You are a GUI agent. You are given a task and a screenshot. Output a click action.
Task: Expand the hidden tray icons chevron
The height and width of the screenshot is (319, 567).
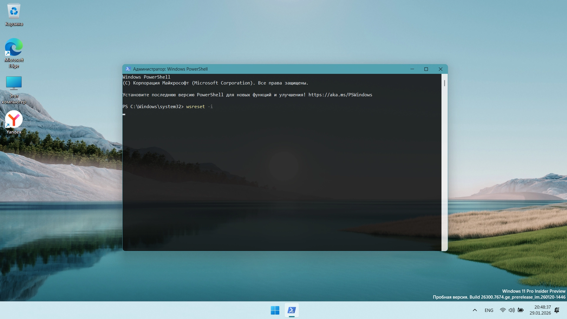(x=475, y=310)
